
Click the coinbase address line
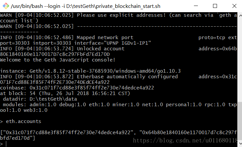click(x=77, y=88)
